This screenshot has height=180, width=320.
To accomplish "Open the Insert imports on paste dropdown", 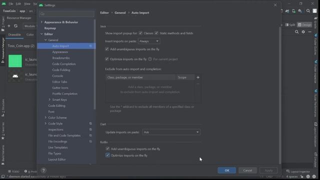I will tap(149, 41).
